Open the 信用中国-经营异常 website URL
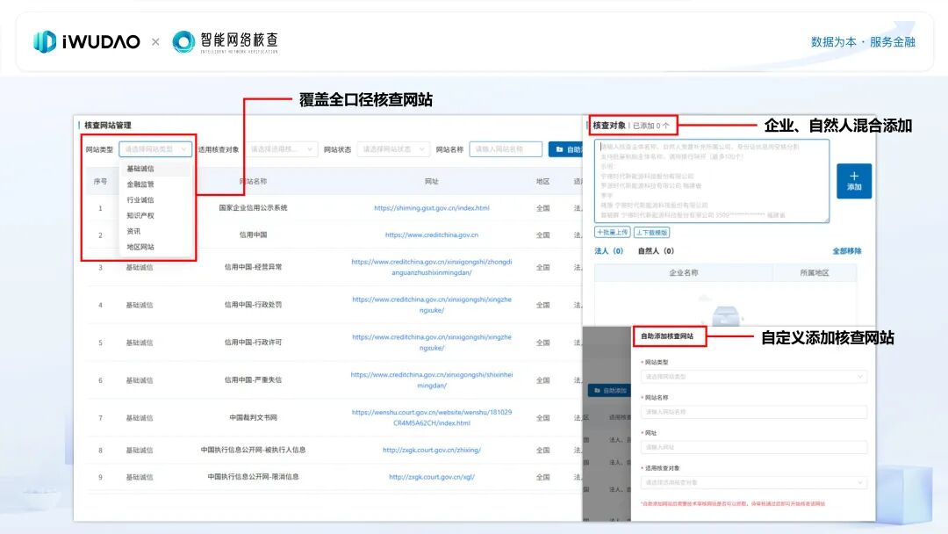The image size is (948, 534). (x=432, y=267)
